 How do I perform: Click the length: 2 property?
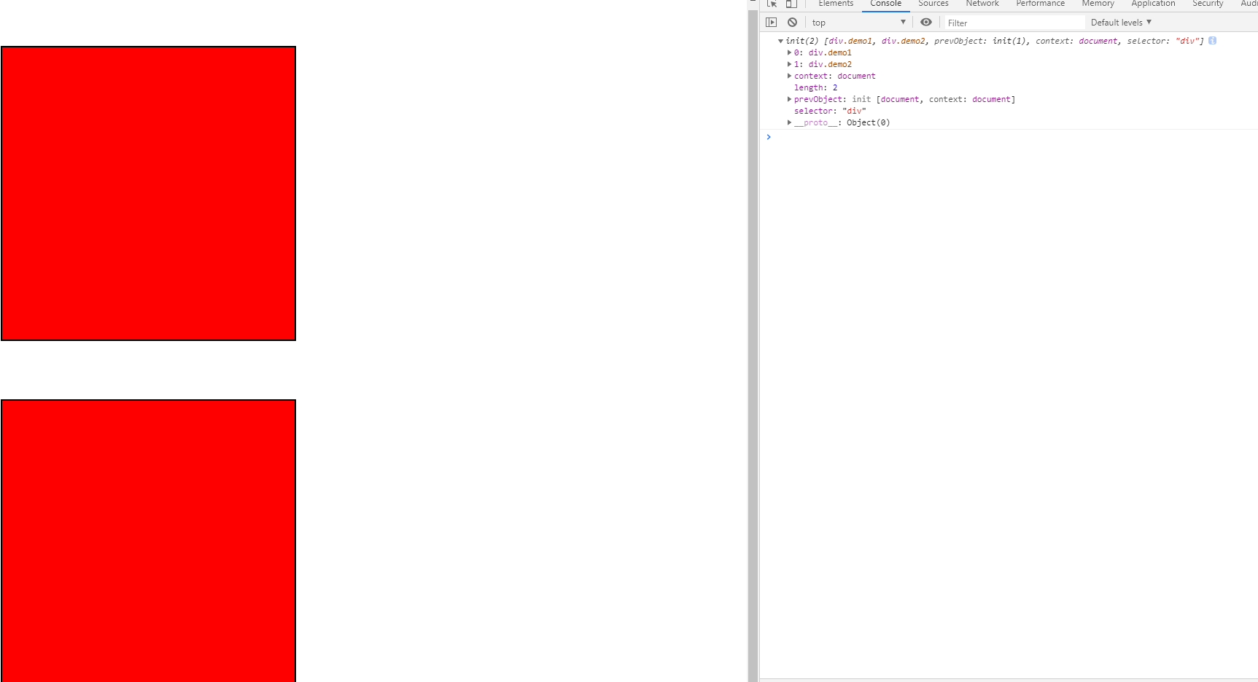tap(816, 87)
